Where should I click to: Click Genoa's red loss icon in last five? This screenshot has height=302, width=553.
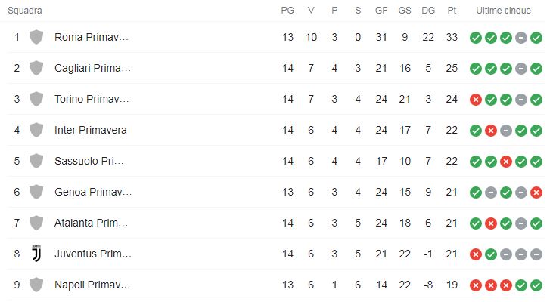pos(536,193)
